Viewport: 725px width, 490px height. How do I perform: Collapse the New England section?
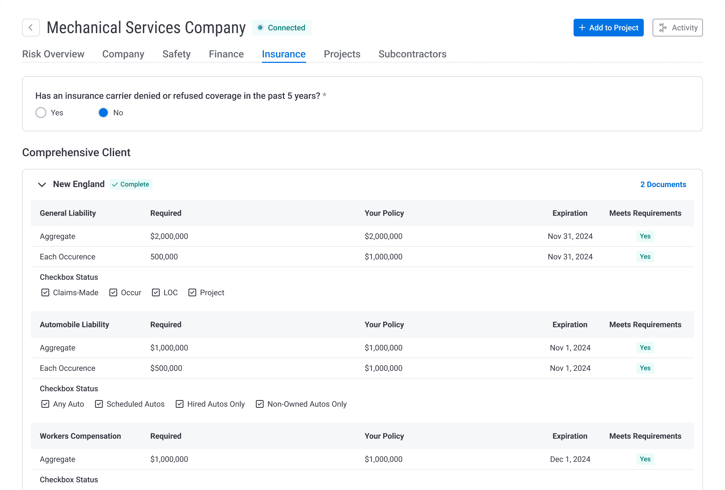[42, 184]
